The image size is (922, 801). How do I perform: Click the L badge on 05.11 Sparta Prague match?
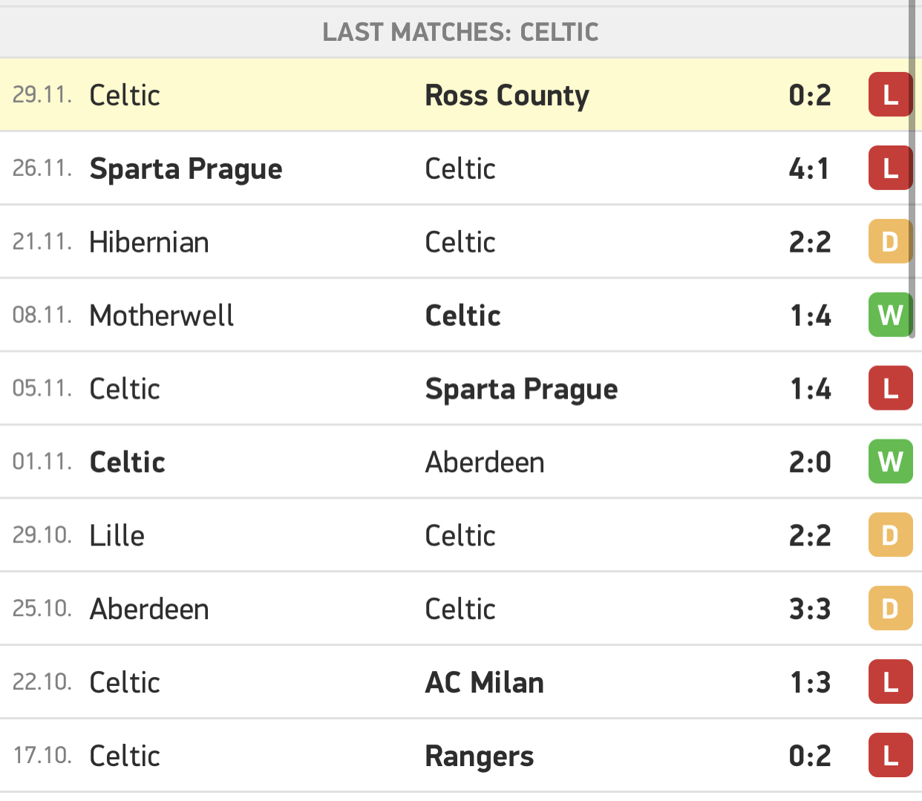tap(890, 389)
